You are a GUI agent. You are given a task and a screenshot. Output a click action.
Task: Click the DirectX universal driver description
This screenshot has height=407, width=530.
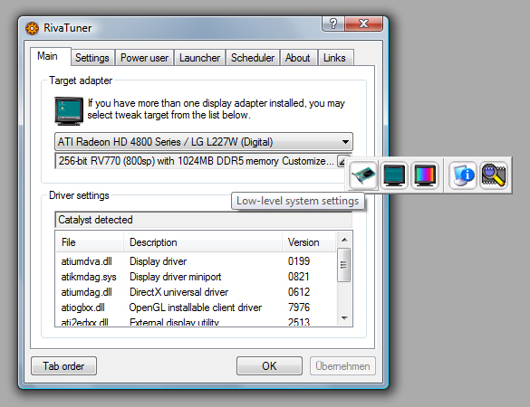(x=178, y=292)
